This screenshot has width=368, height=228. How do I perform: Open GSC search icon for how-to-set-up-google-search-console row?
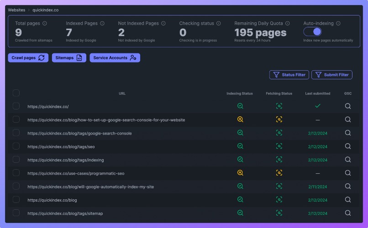[348, 119]
